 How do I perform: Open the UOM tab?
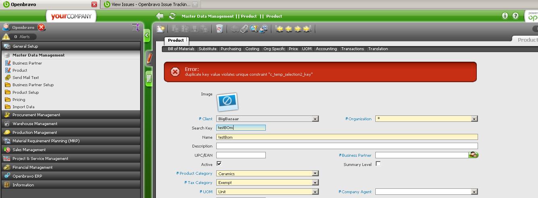(307, 49)
